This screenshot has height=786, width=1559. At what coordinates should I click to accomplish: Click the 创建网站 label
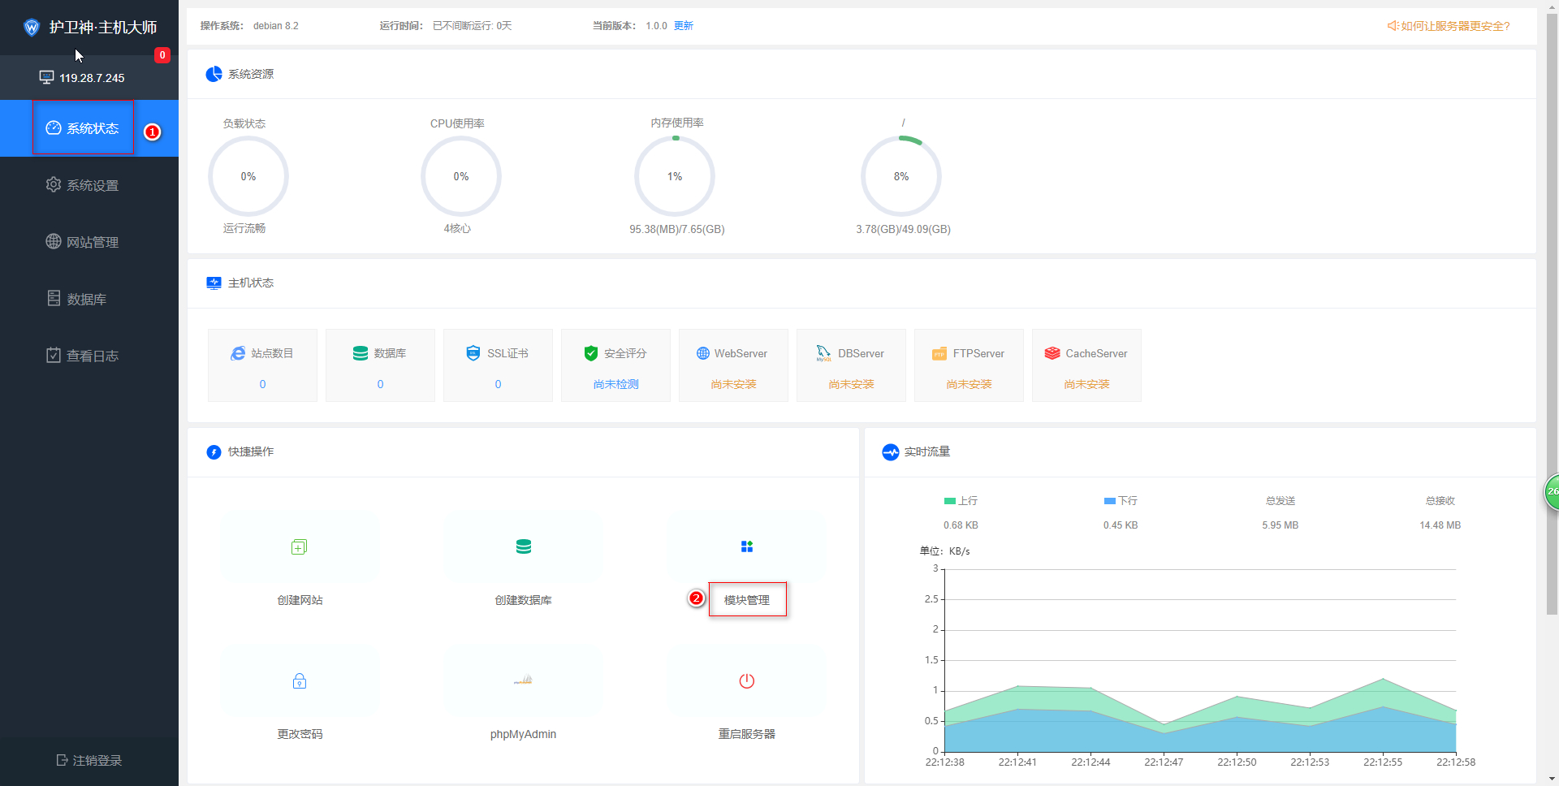(300, 600)
